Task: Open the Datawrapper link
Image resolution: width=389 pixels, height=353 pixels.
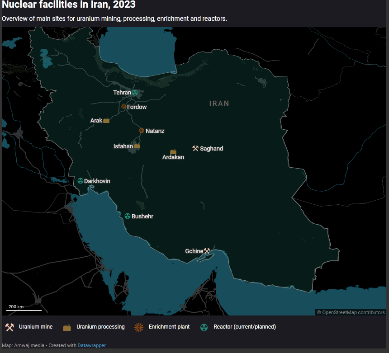Action: tap(91, 345)
